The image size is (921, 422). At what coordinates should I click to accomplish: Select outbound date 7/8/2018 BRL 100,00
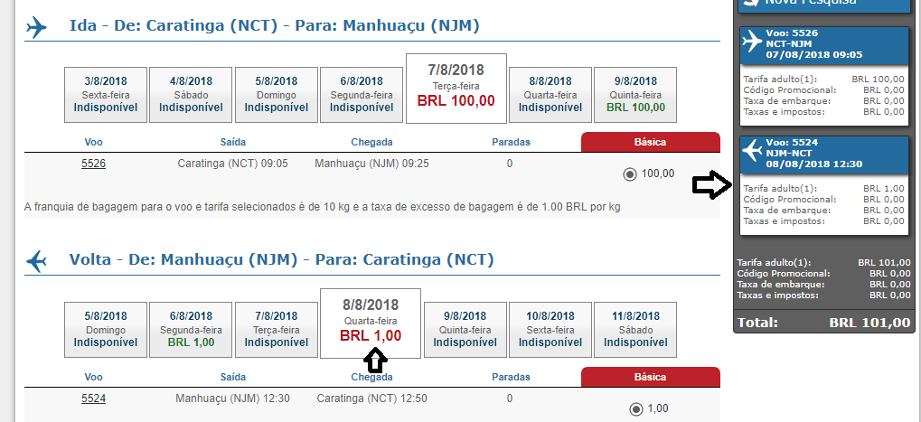[x=456, y=89]
